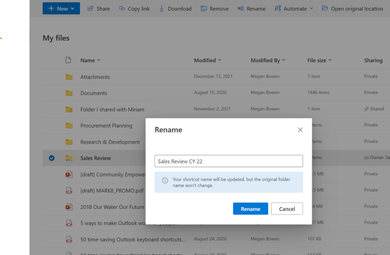Click the Owner sharing link for Sales Review
Viewport: 390px width, 255px height.
pos(377,157)
